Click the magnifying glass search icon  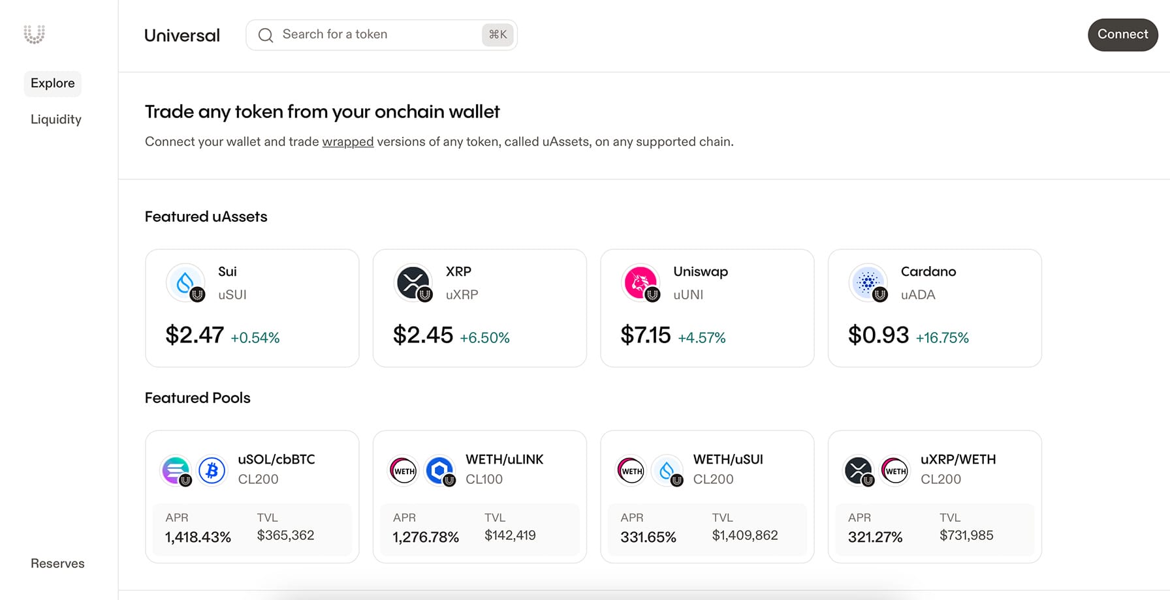[265, 35]
